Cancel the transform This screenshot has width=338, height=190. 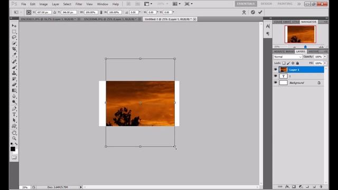(x=253, y=12)
